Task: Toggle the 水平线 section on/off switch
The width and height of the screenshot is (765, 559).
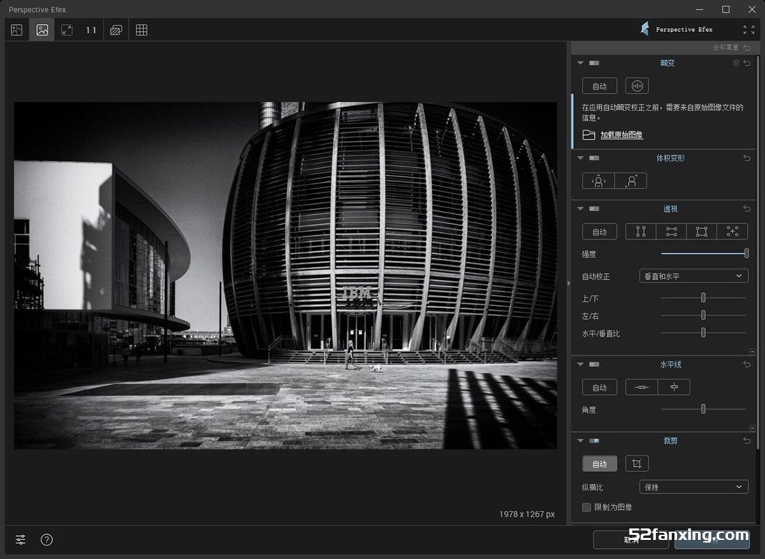Action: (594, 364)
